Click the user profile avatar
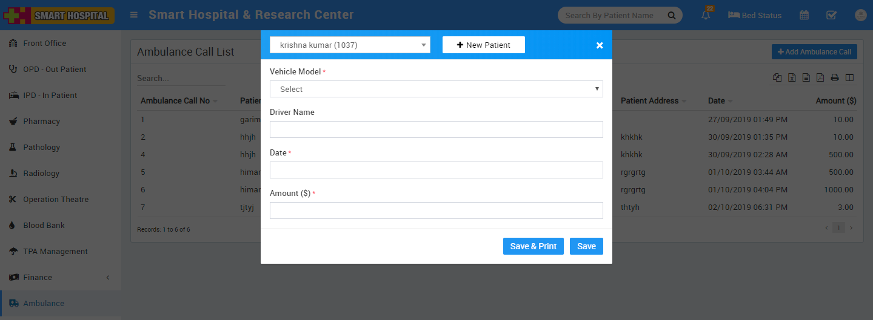Screen dimensions: 873x320 click(860, 16)
